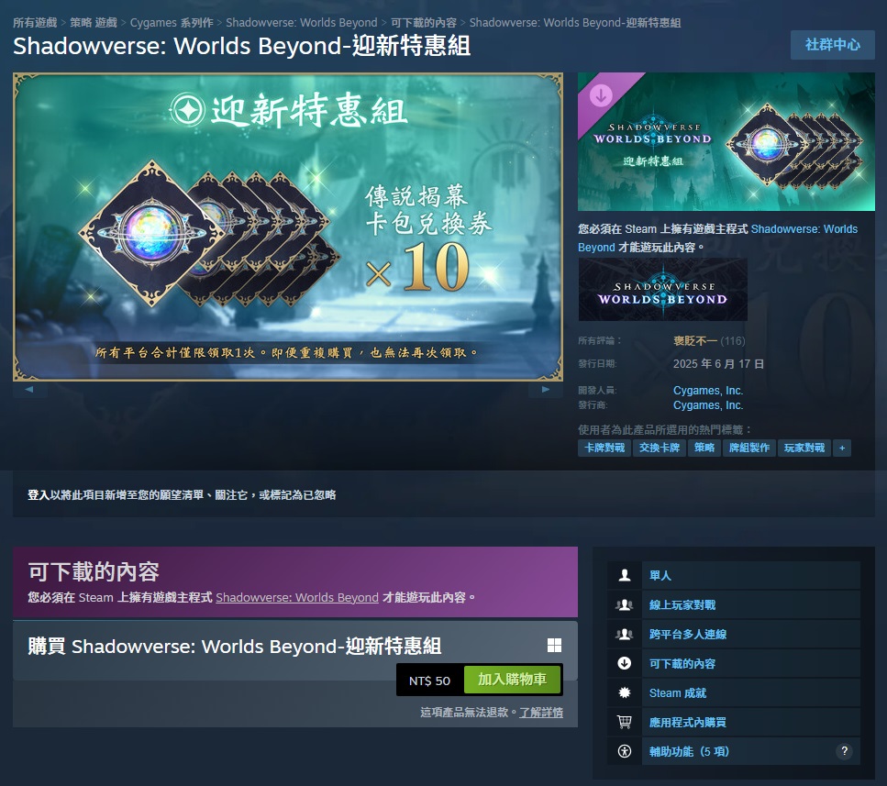Screen dimensions: 887x786
Task: Click the cross-platform multiplayer icon
Action: 625,634
